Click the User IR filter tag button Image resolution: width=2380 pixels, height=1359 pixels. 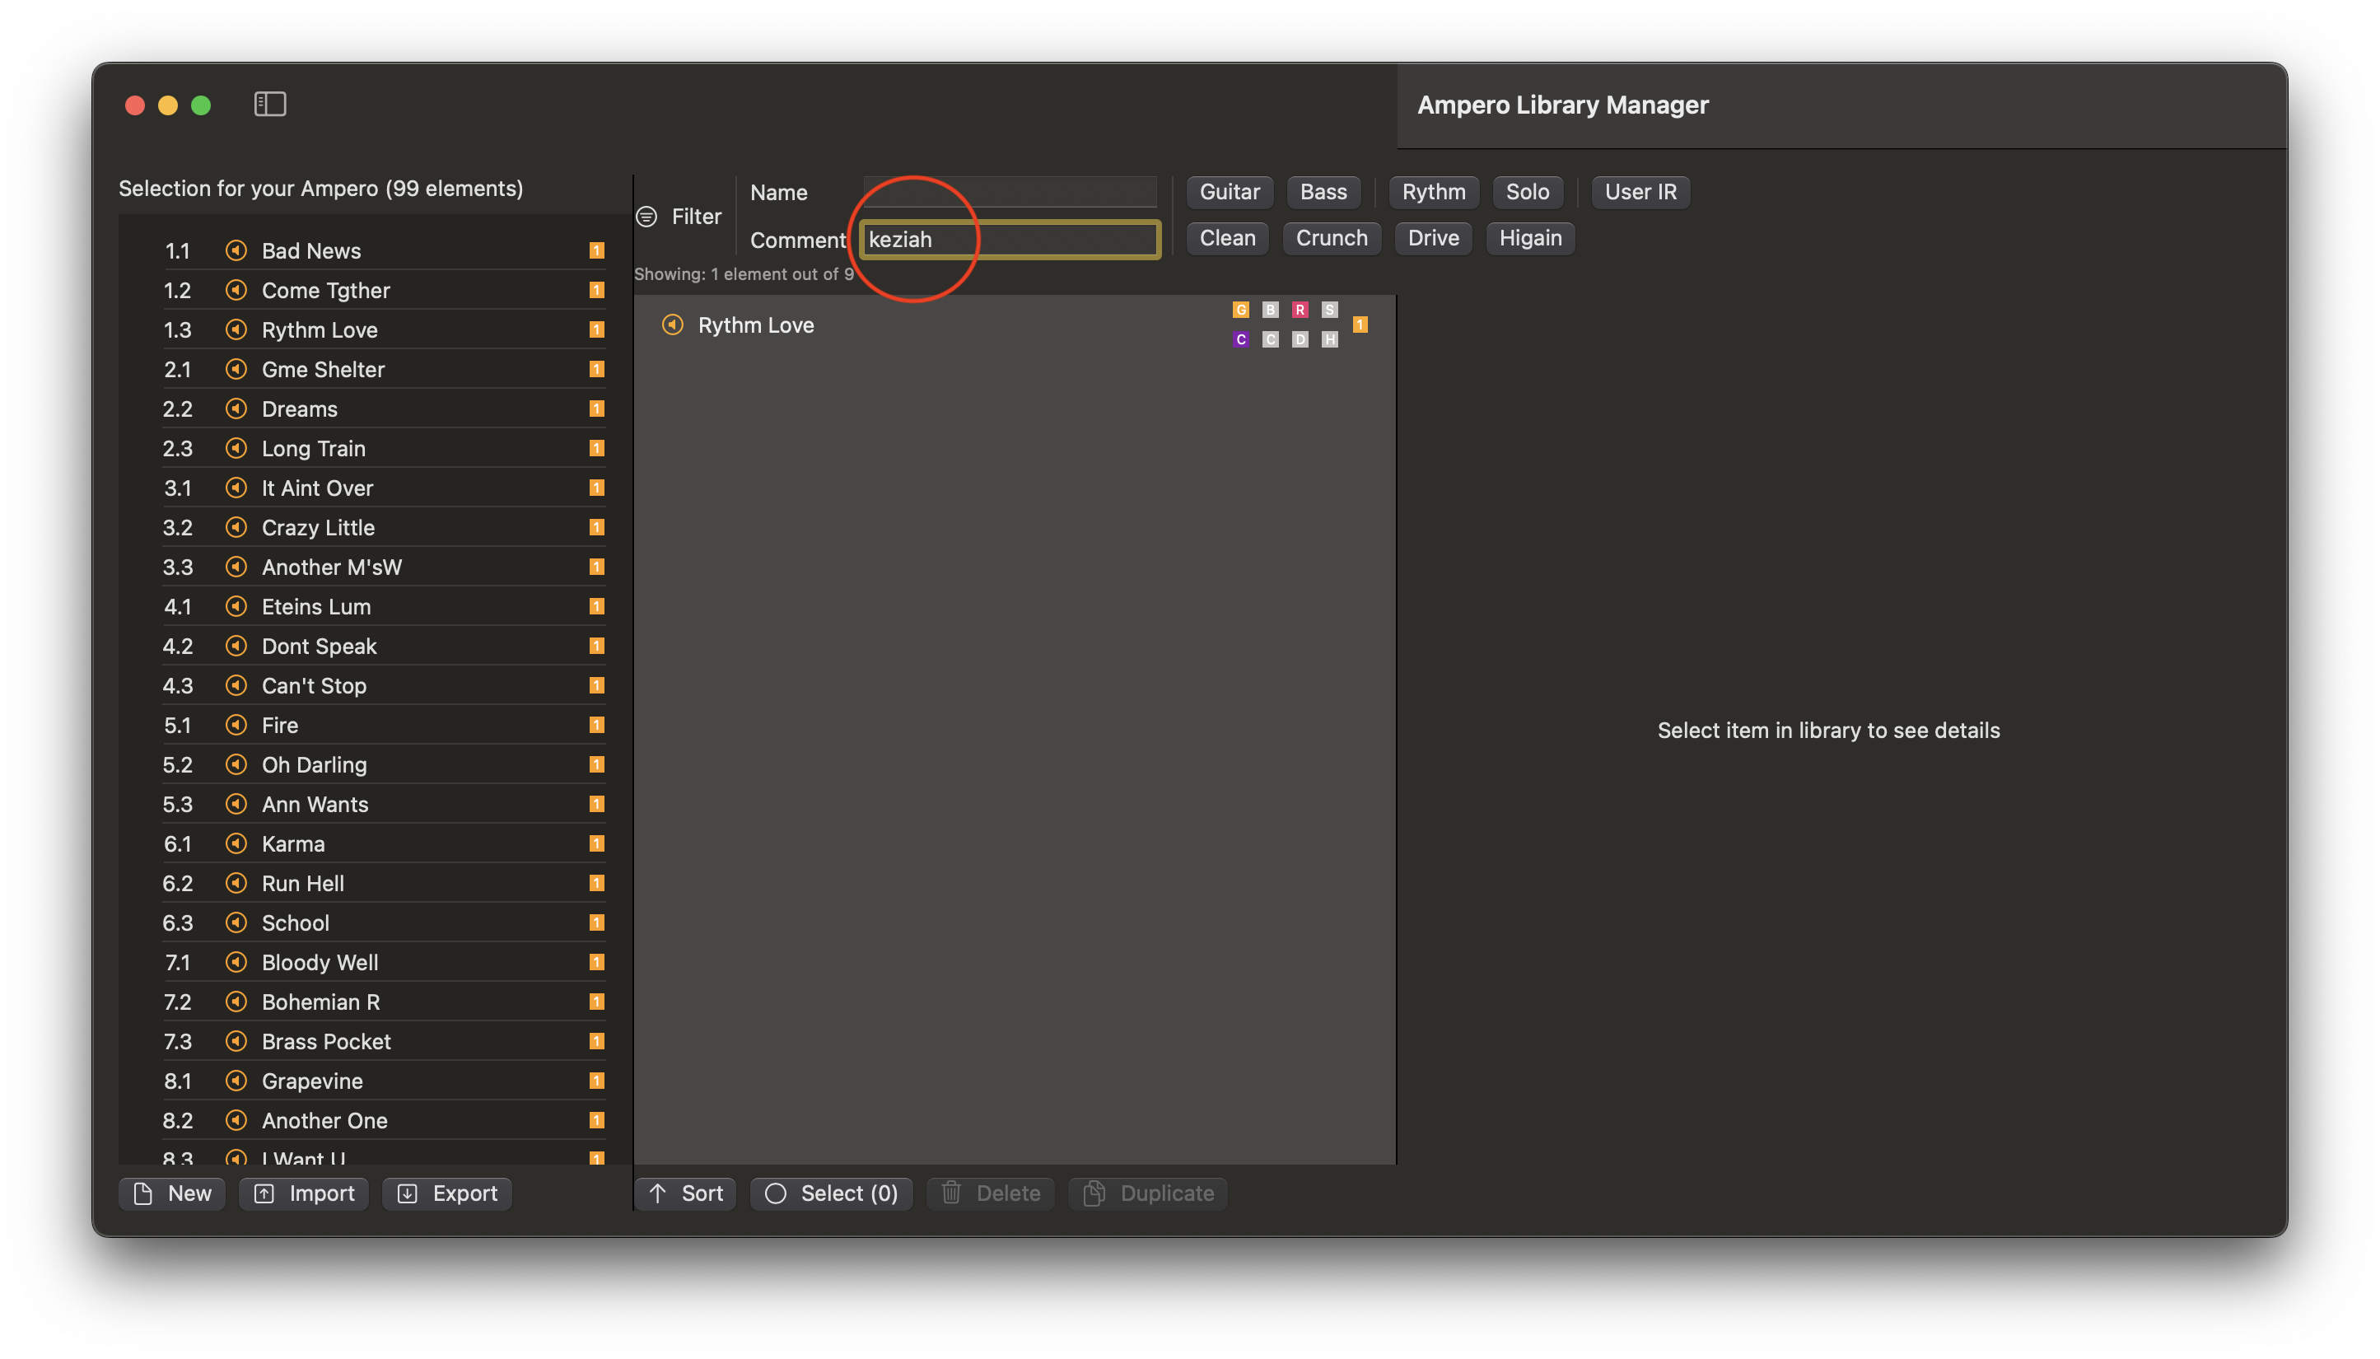tap(1641, 191)
